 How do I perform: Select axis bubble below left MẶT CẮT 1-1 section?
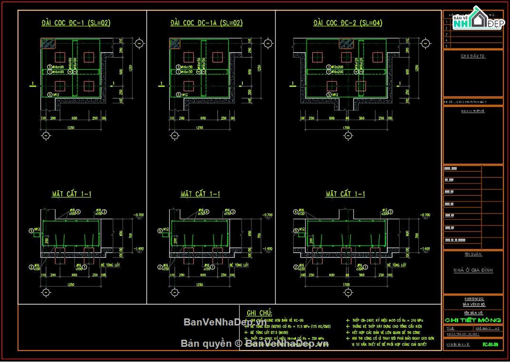(x=46, y=291)
